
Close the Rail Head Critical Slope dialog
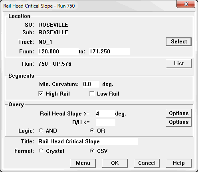point(186,4)
